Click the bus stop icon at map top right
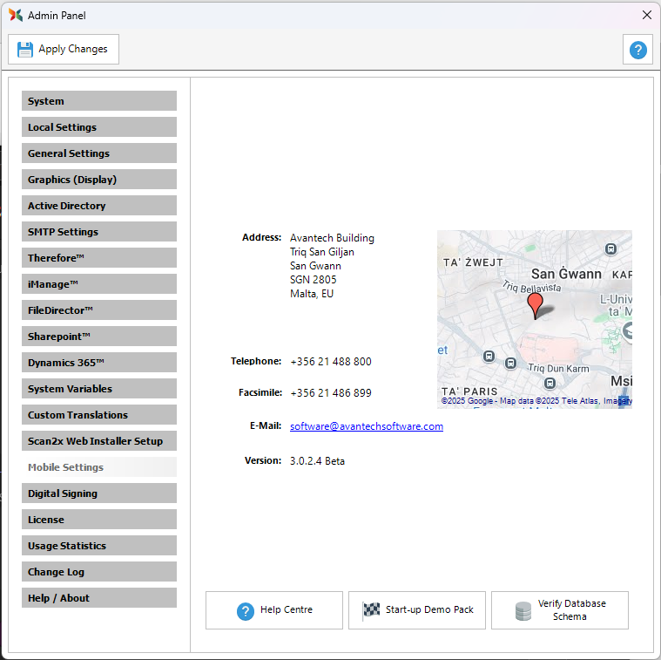661x660 pixels. pyautogui.click(x=610, y=249)
